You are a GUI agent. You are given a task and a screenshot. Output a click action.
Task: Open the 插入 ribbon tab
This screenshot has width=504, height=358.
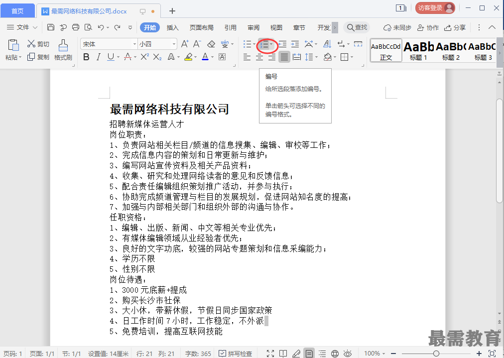tap(173, 28)
